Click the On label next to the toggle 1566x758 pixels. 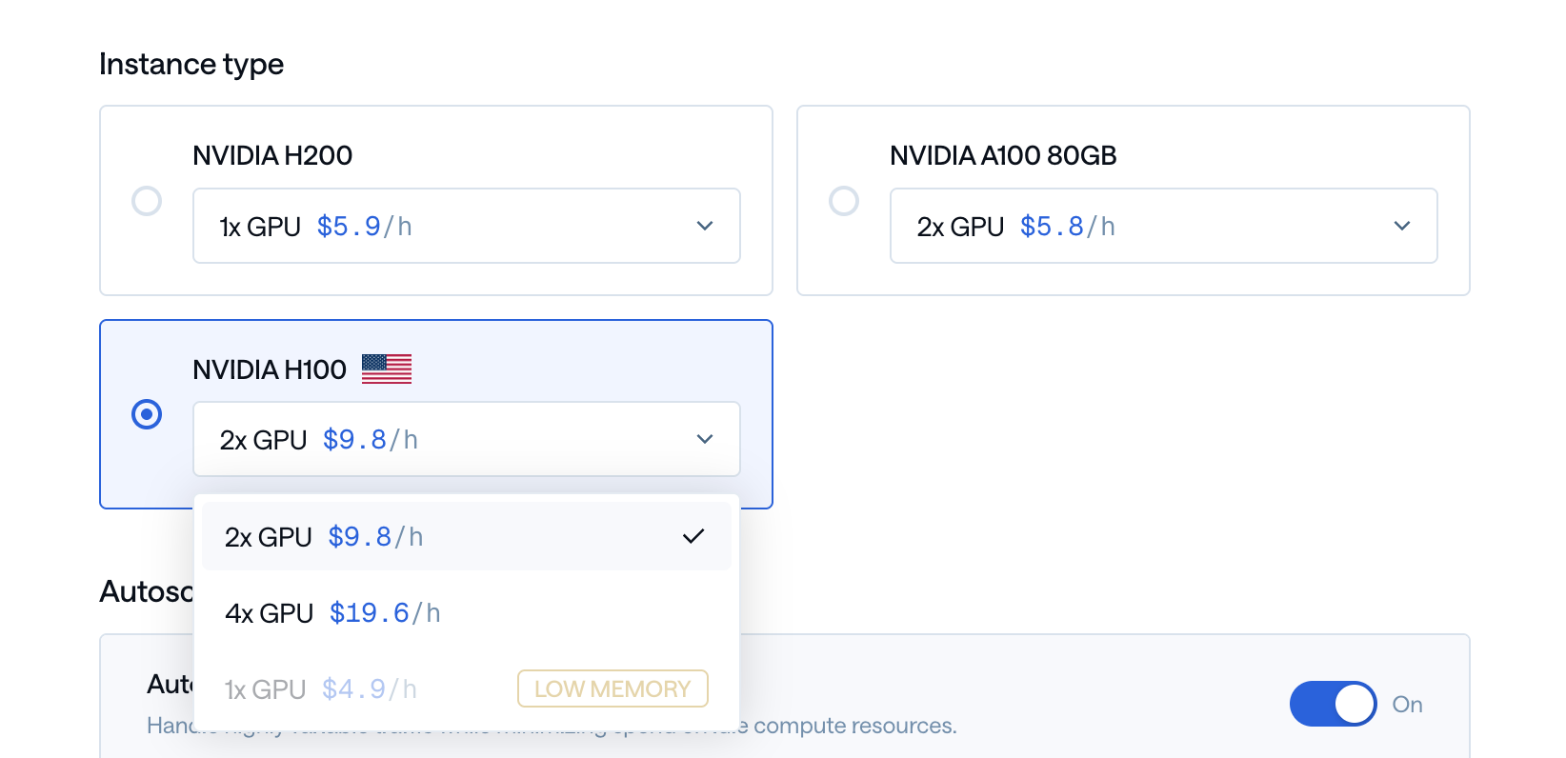point(1407,704)
